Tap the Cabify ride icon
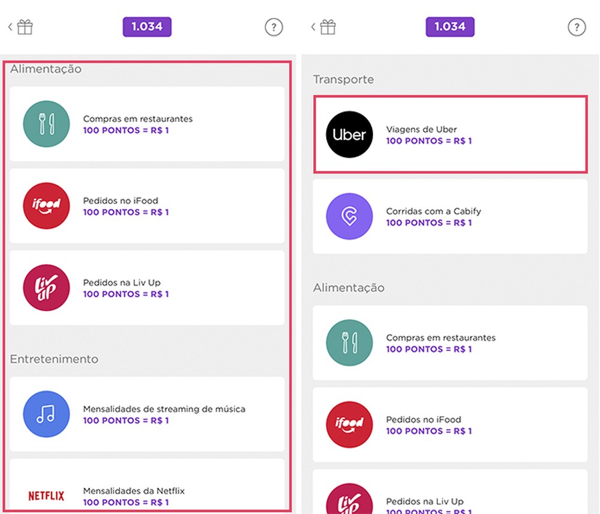600x514 pixels. (x=349, y=217)
